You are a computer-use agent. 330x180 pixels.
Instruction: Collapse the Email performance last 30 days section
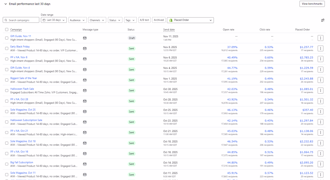[5, 4]
